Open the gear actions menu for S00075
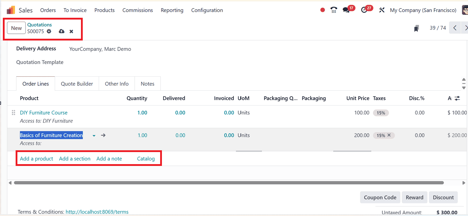 click(x=49, y=31)
